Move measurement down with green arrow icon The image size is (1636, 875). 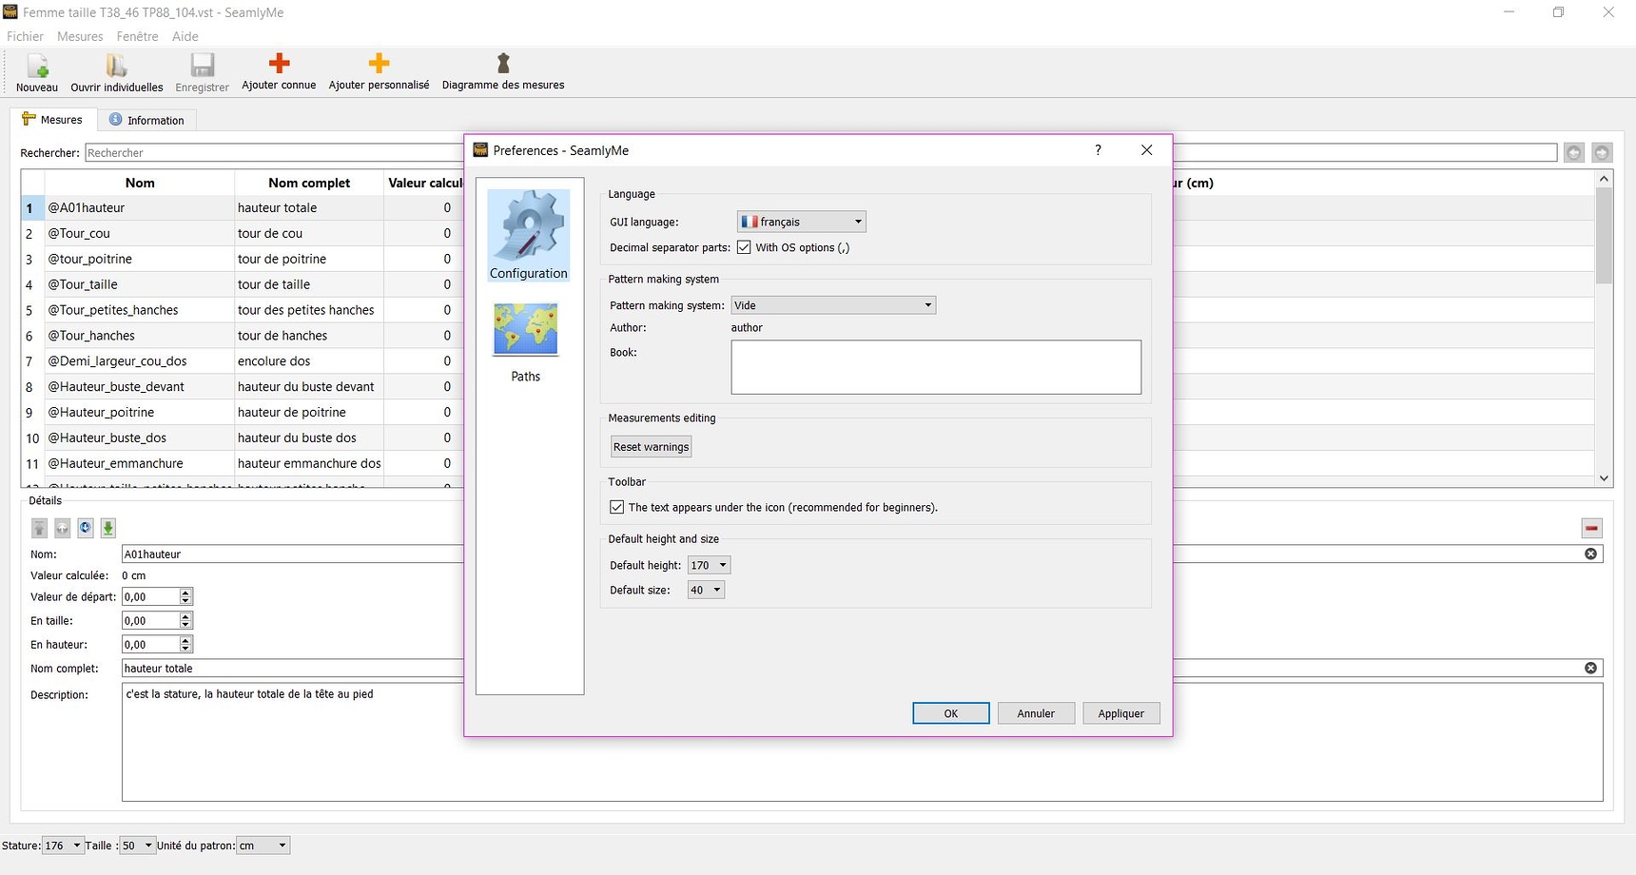tap(107, 528)
